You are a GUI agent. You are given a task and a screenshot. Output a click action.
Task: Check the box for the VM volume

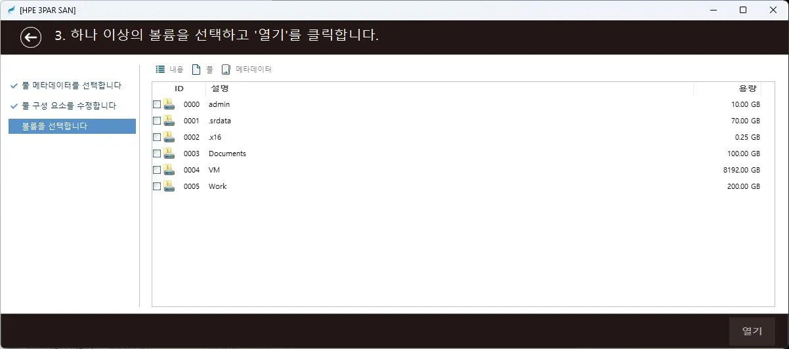click(157, 170)
